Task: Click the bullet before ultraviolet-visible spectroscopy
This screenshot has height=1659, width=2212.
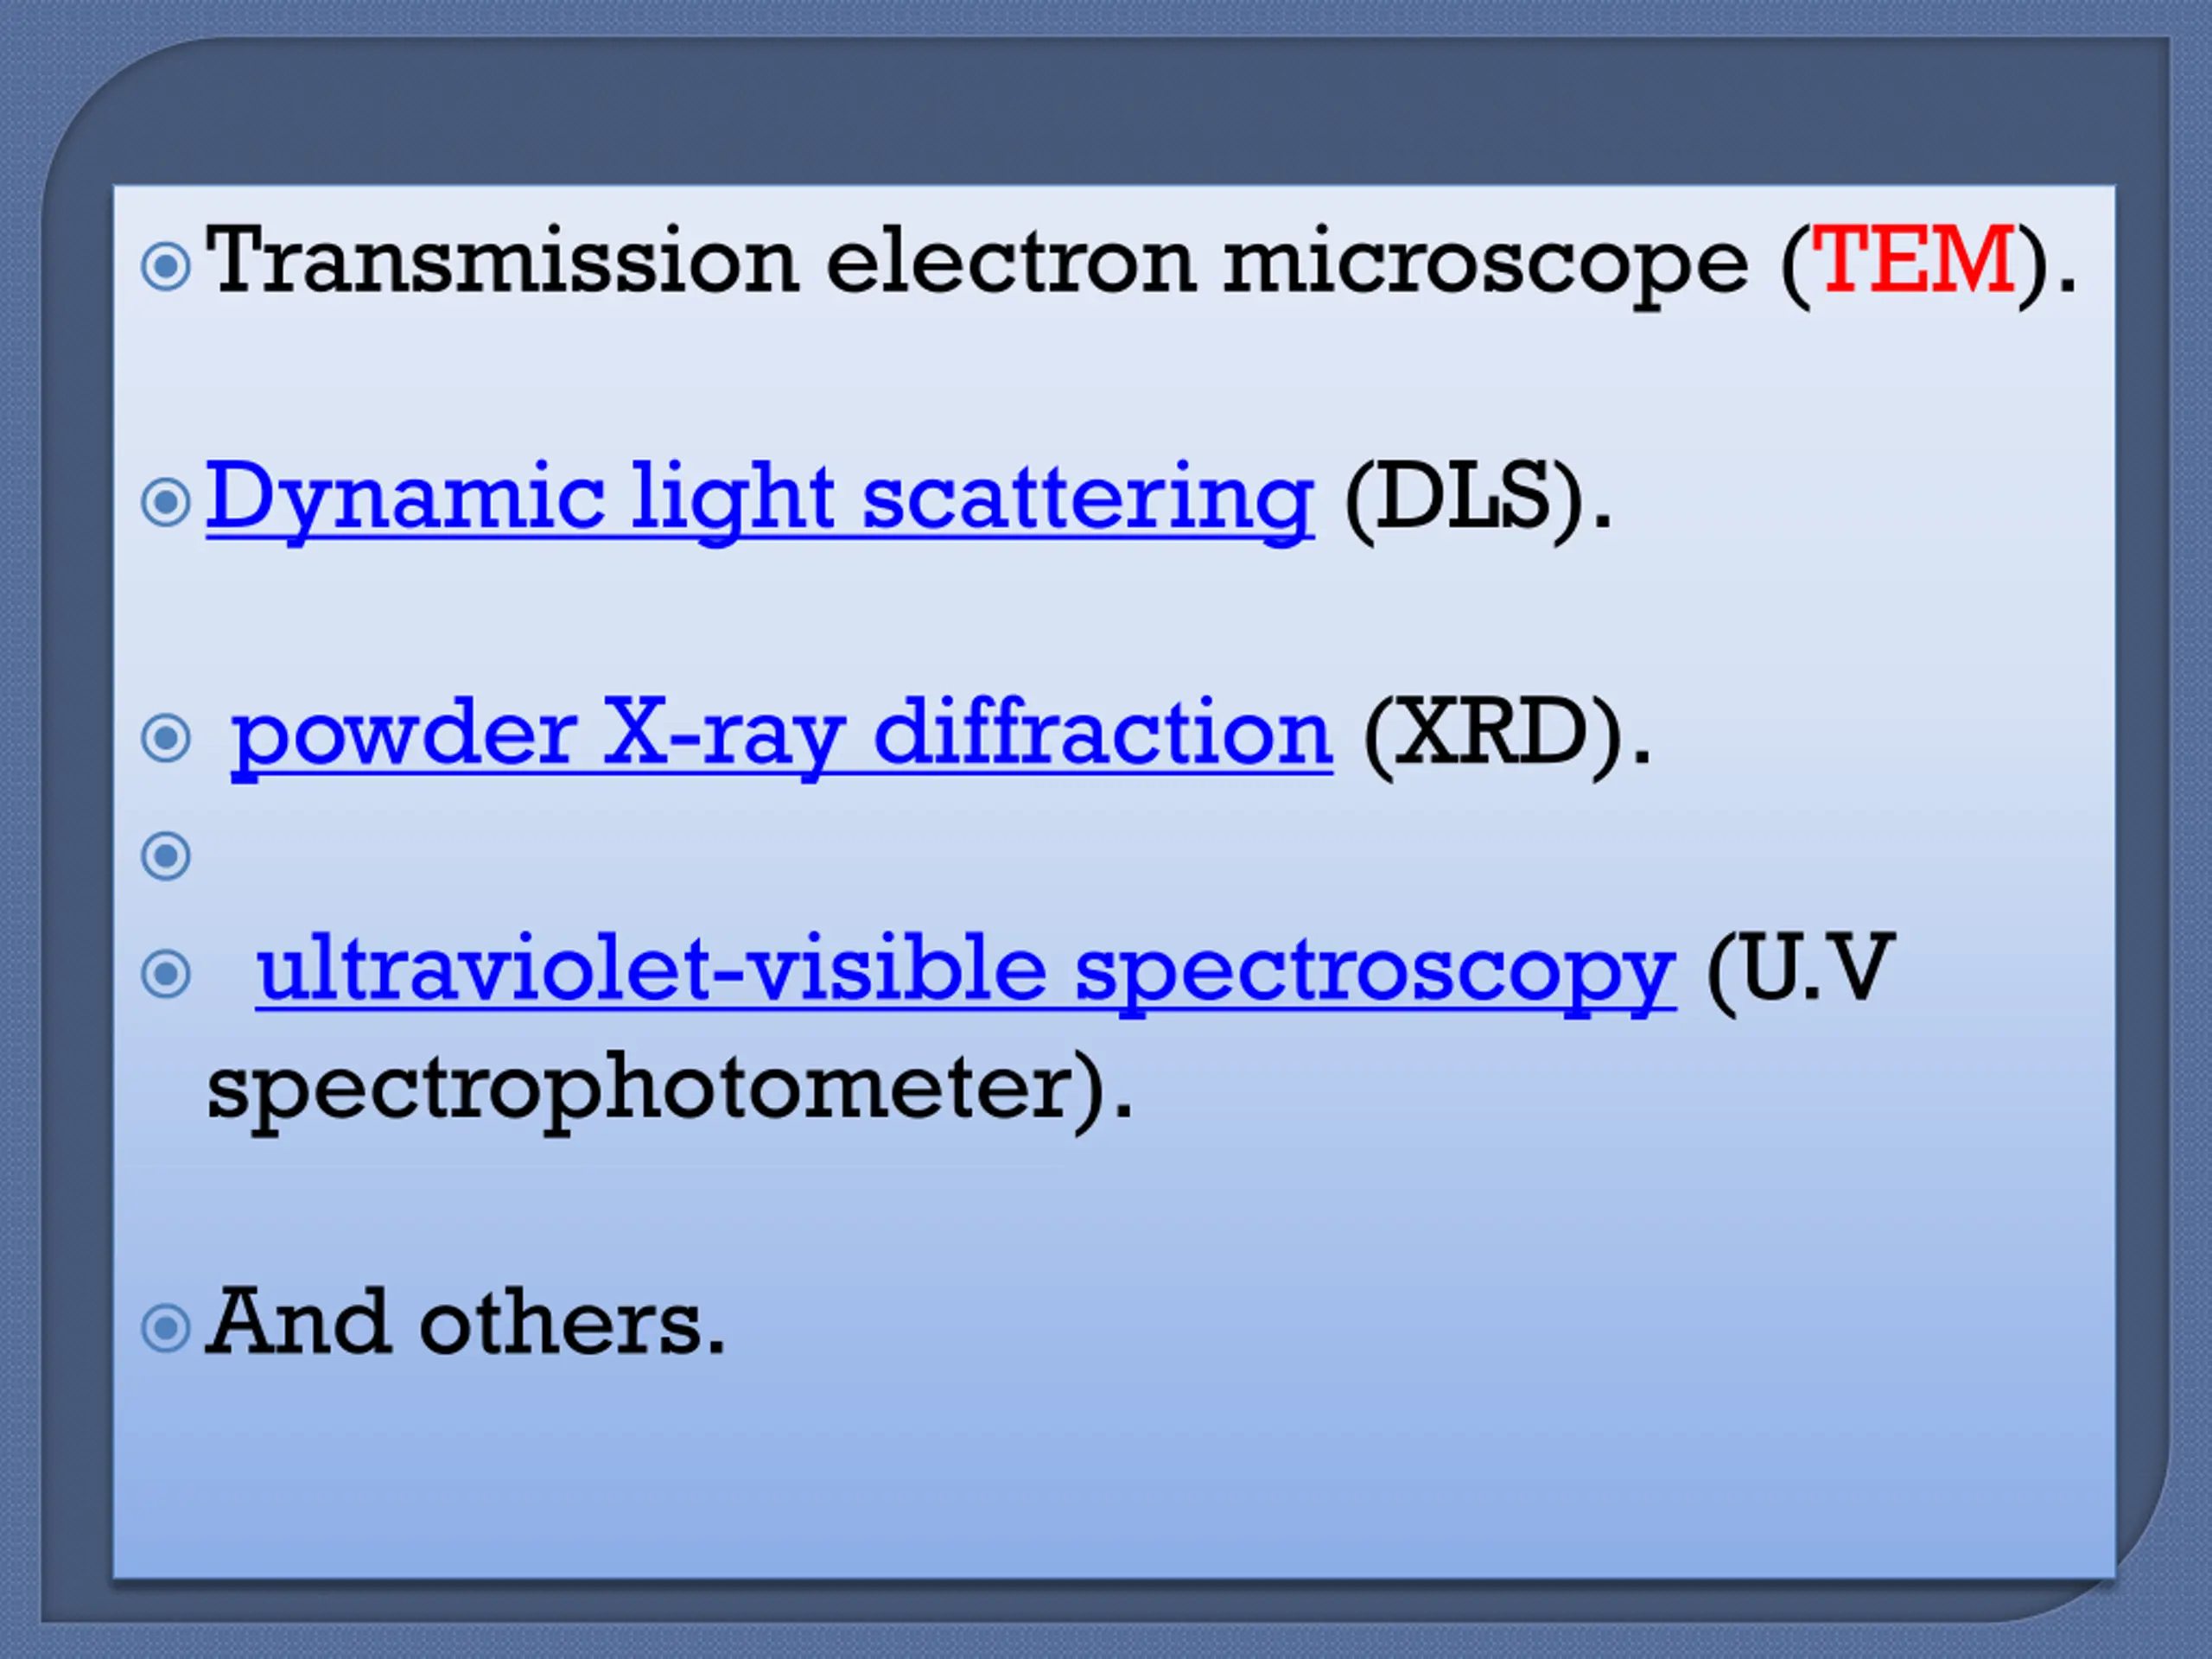Action: tap(166, 974)
